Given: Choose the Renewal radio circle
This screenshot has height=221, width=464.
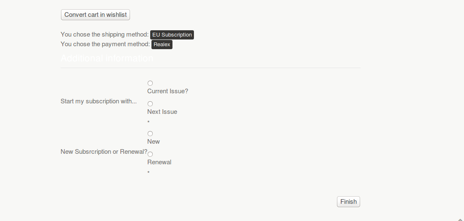Looking at the screenshot, I should click(150, 154).
